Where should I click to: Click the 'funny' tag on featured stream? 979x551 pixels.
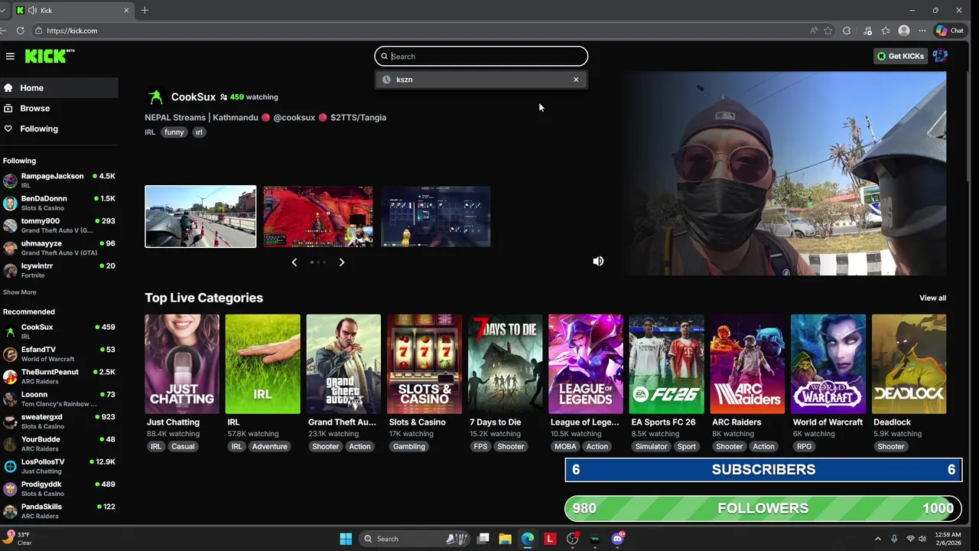(x=174, y=132)
